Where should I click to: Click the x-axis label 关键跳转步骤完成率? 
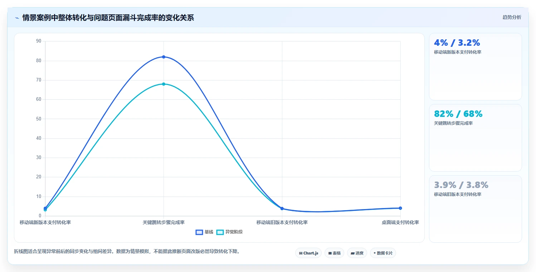164,222
